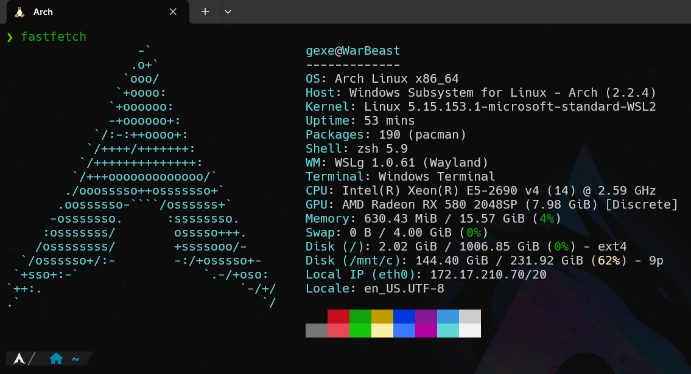This screenshot has height=374, width=691.
Task: Click the light gray color swatch in the top row
Action: click(470, 316)
